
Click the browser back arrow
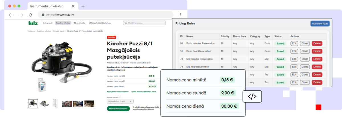click(11, 15)
